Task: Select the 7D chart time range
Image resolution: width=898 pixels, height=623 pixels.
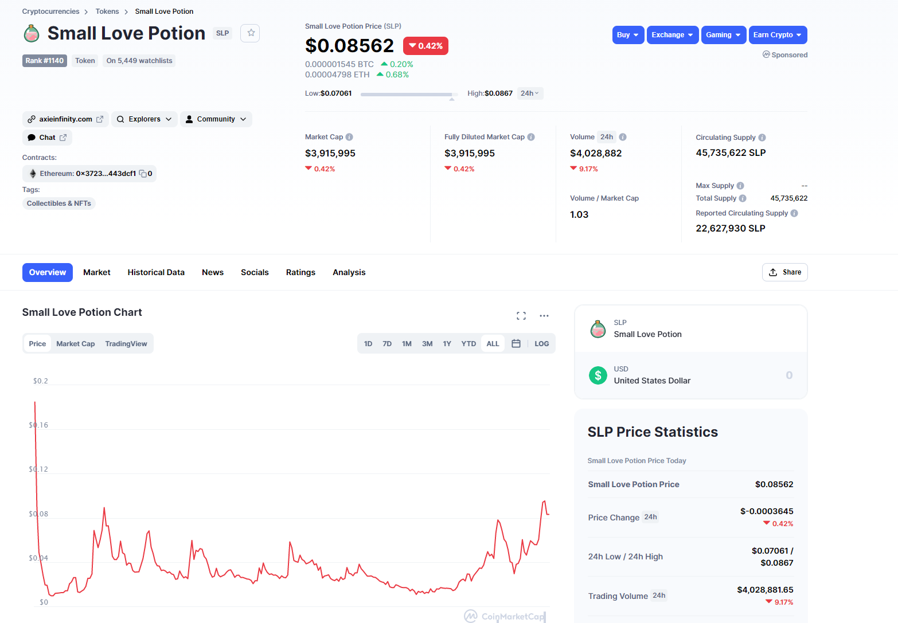Action: (387, 344)
